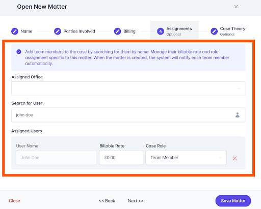Open the Billing step label

point(129,31)
